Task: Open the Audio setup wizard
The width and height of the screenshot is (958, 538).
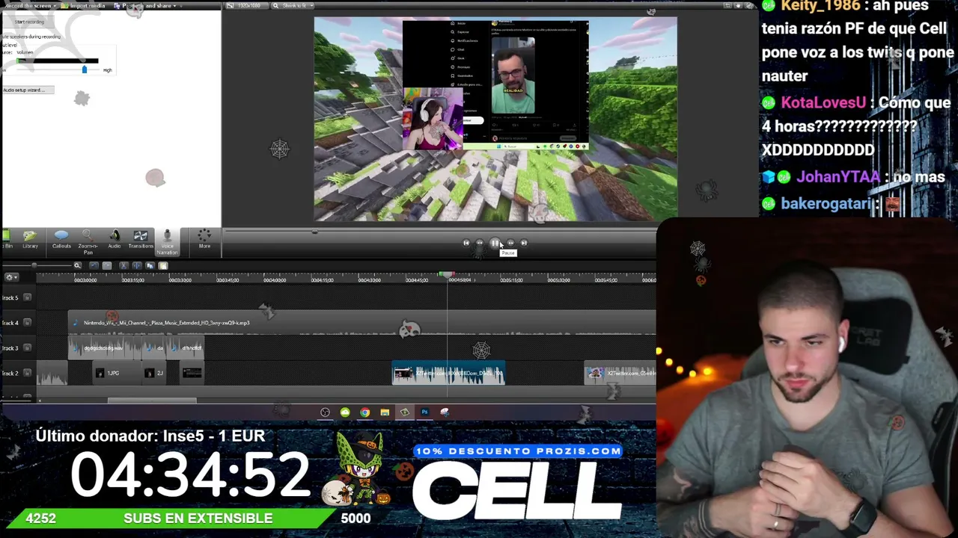Action: point(28,90)
